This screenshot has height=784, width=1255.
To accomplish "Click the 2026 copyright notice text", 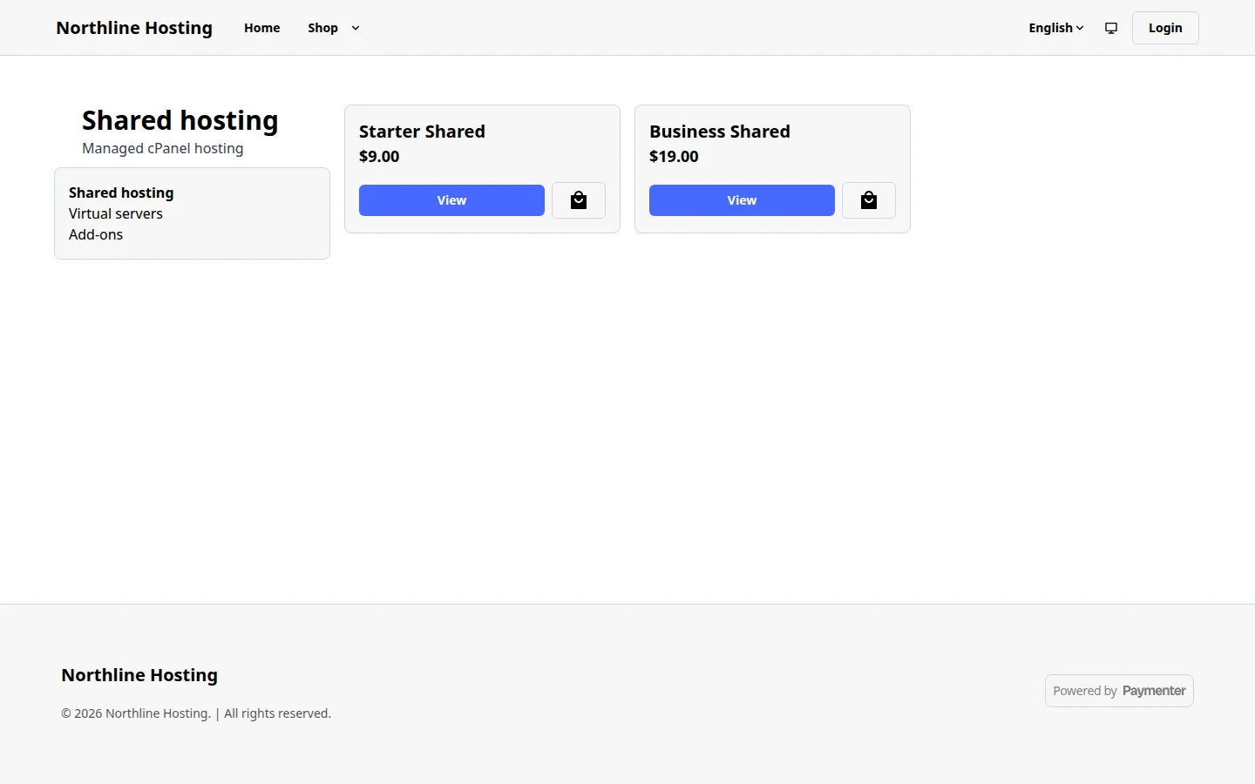I will point(196,713).
